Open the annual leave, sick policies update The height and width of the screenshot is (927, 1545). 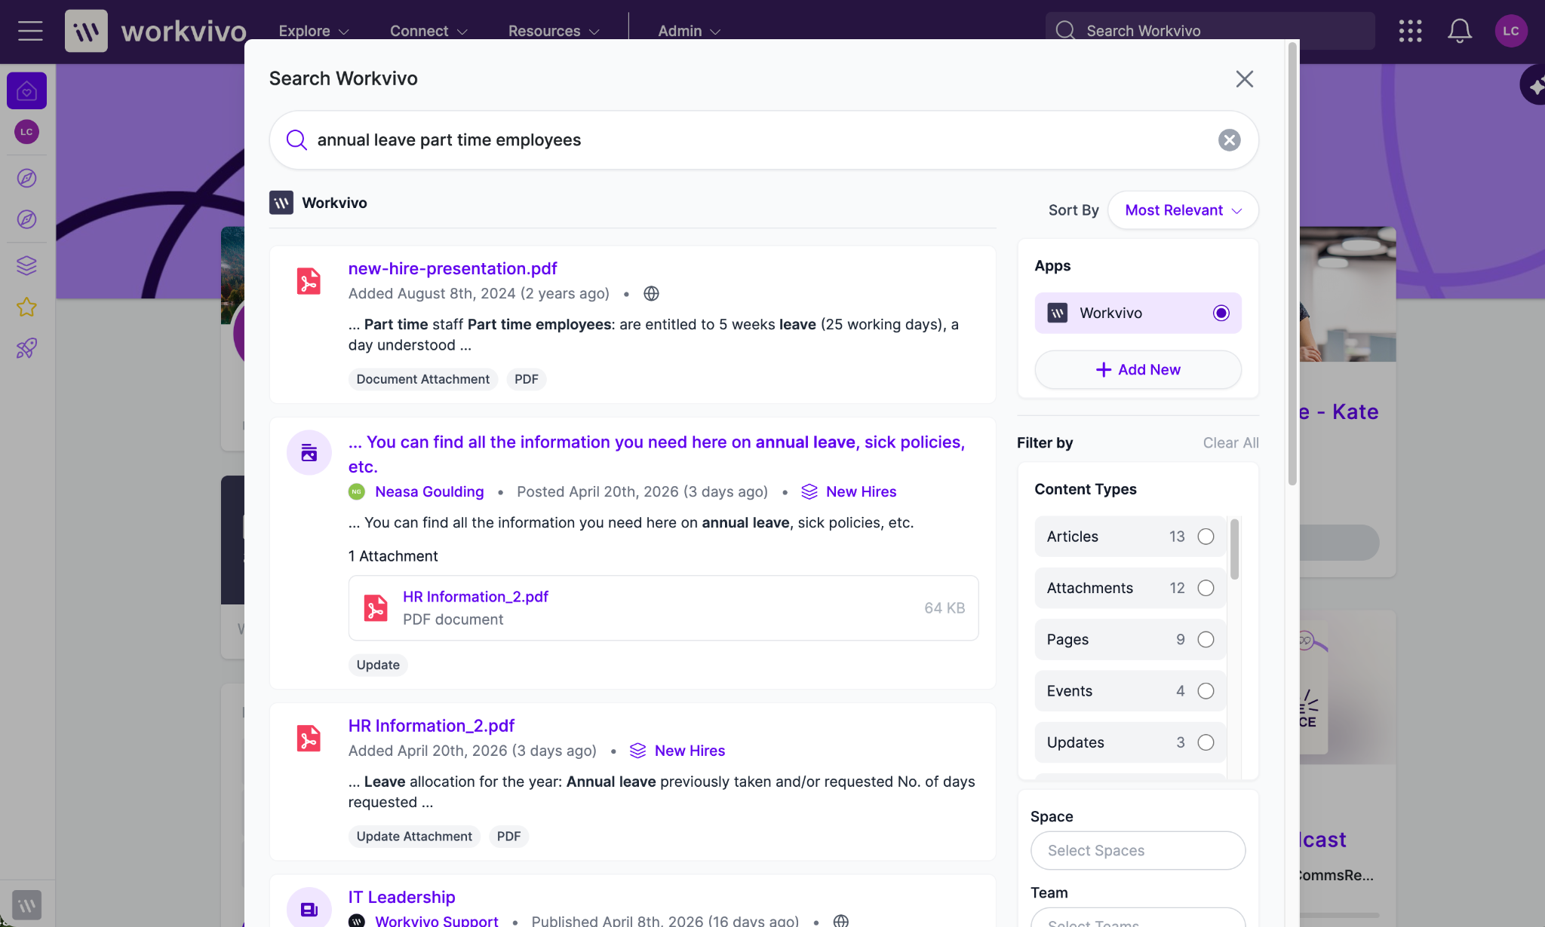(656, 454)
